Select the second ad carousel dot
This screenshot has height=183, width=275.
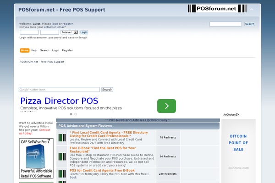76,114
